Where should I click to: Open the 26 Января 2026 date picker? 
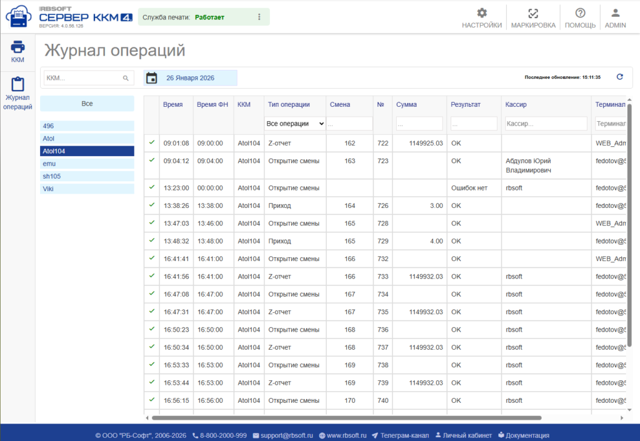click(x=190, y=78)
